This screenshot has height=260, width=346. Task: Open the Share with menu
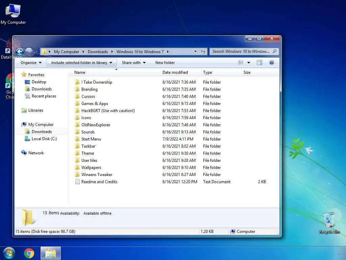134,63
